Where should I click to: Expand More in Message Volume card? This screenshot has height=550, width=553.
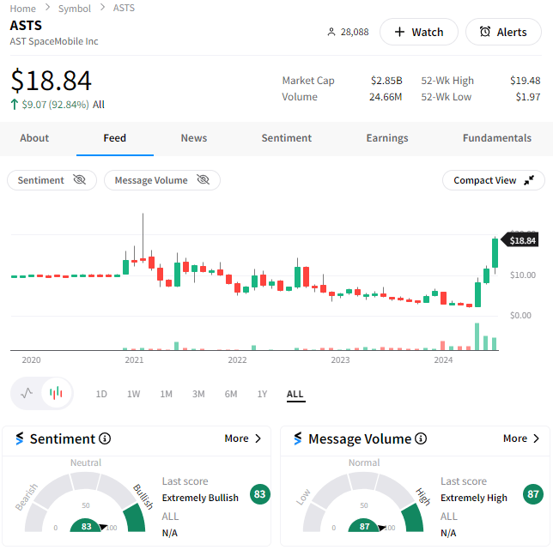(x=521, y=438)
